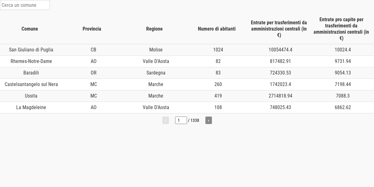
Task: Click the La Magdeleine cell
Action: [31, 108]
